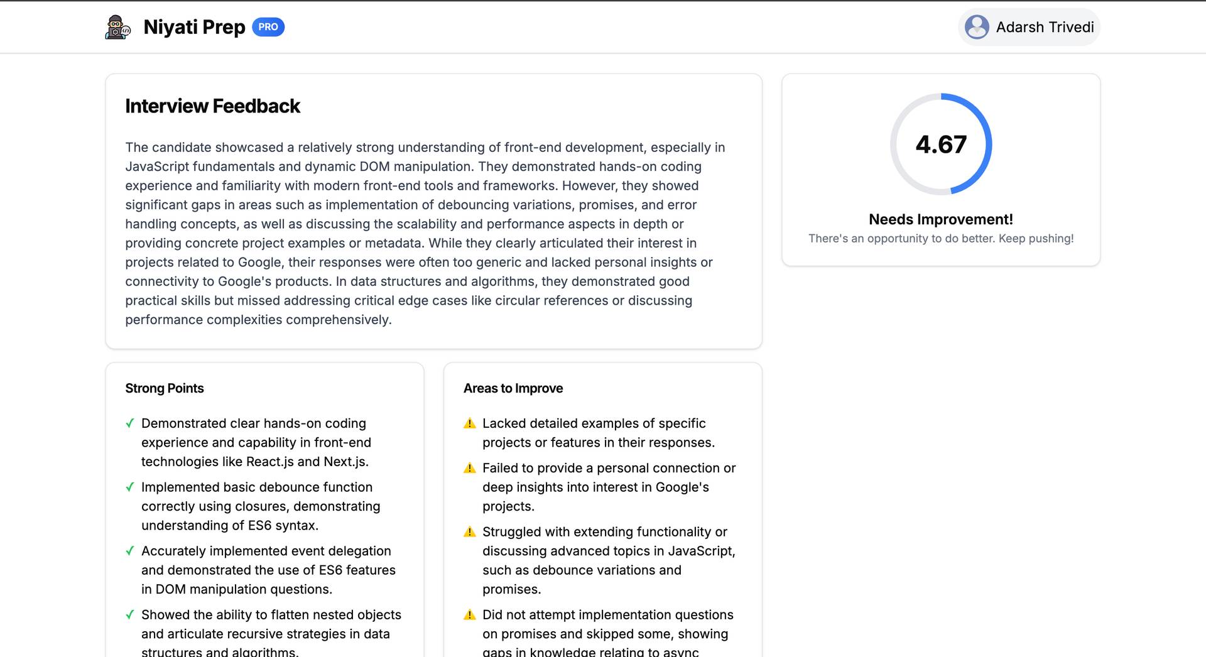The image size is (1206, 657).
Task: Click the warning icon beside struggled with extending functionality
Action: (469, 532)
